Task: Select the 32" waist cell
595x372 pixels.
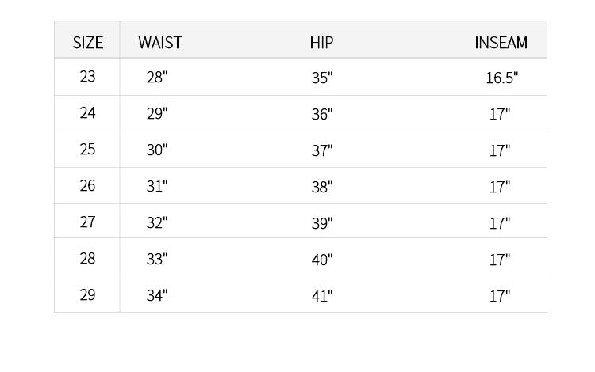Action: 157,223
